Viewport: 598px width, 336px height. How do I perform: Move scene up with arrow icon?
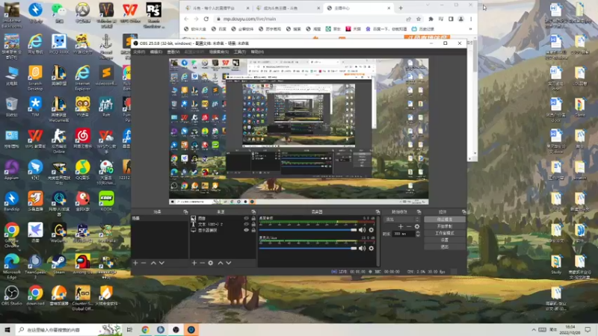(x=153, y=263)
